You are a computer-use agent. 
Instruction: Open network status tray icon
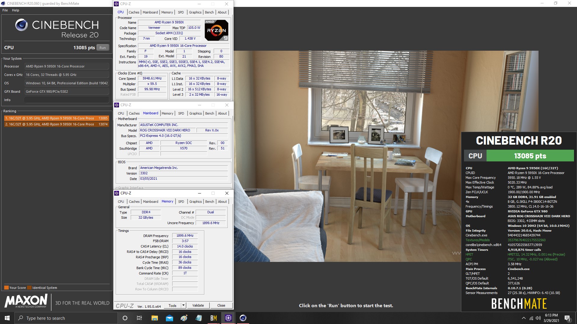pos(531,318)
